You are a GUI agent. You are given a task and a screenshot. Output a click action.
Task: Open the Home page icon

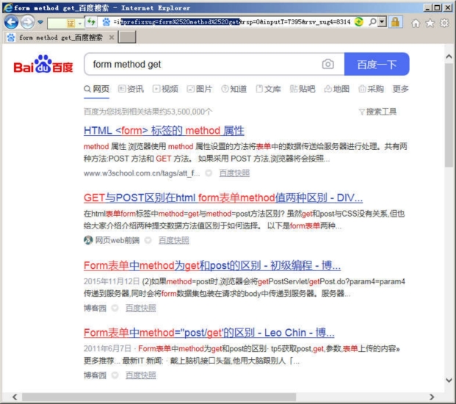(x=416, y=23)
